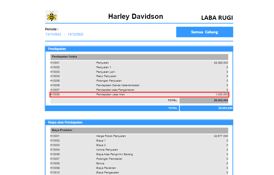Click the Pendapatan Usaha group header
Viewport: 274px width, 175px height.
[x=139, y=57]
